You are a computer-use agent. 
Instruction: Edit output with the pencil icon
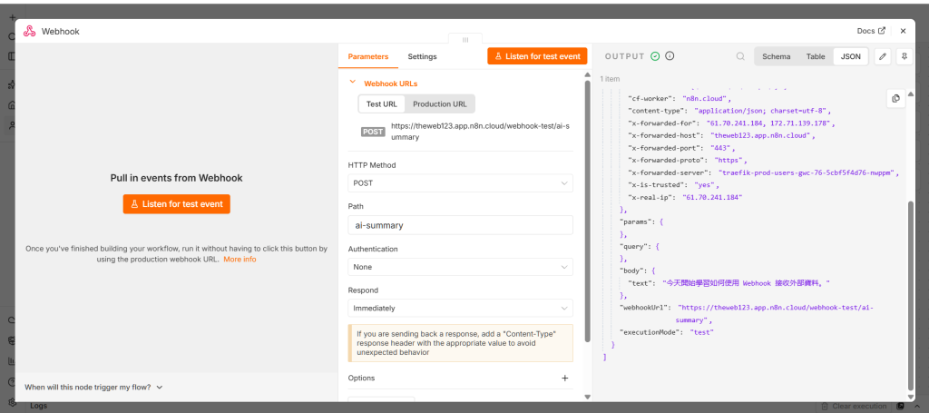tap(883, 56)
